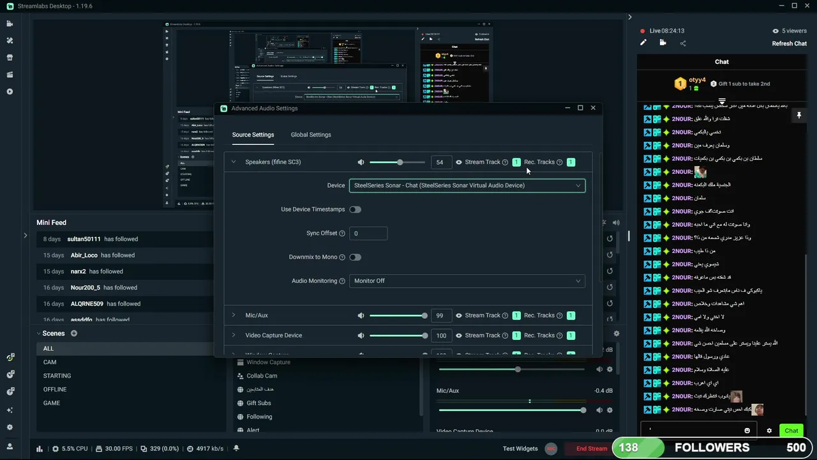The image size is (817, 460).
Task: Collapse the chat panel with top chevron
Action: (629, 17)
